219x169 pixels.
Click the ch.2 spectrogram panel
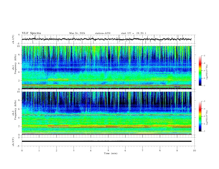(106, 113)
